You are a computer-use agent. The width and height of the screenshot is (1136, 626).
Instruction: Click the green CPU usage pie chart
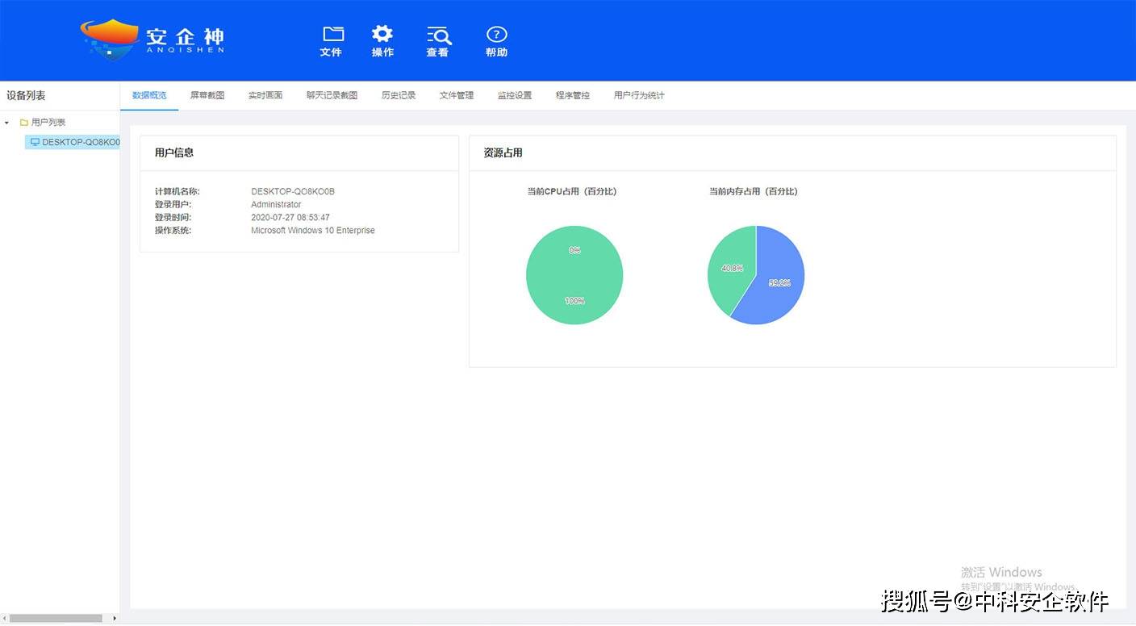coord(574,275)
